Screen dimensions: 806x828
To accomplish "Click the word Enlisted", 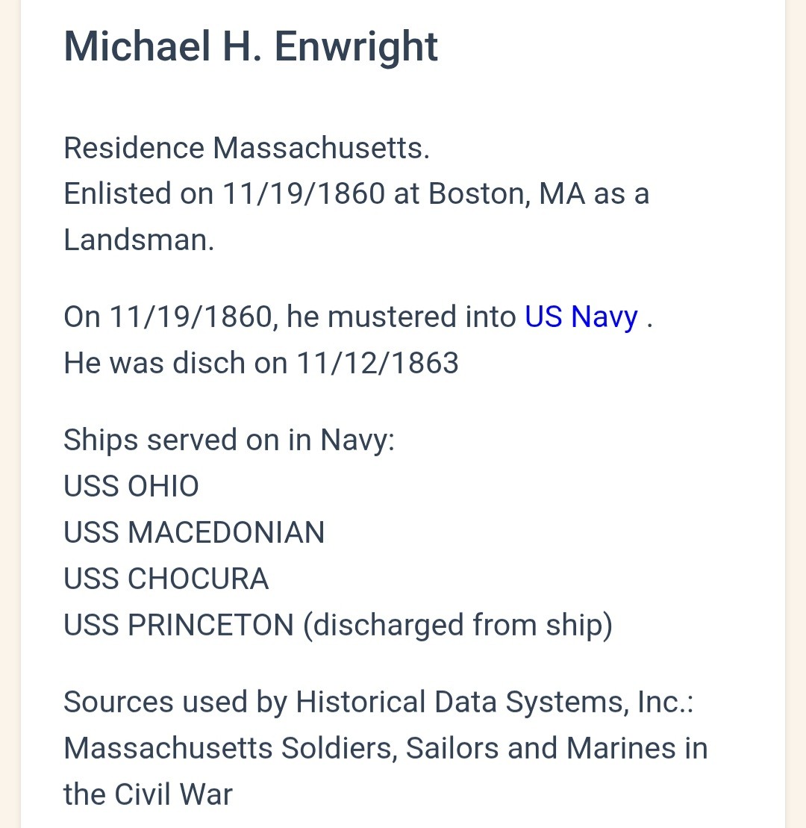I will pyautogui.click(x=117, y=194).
